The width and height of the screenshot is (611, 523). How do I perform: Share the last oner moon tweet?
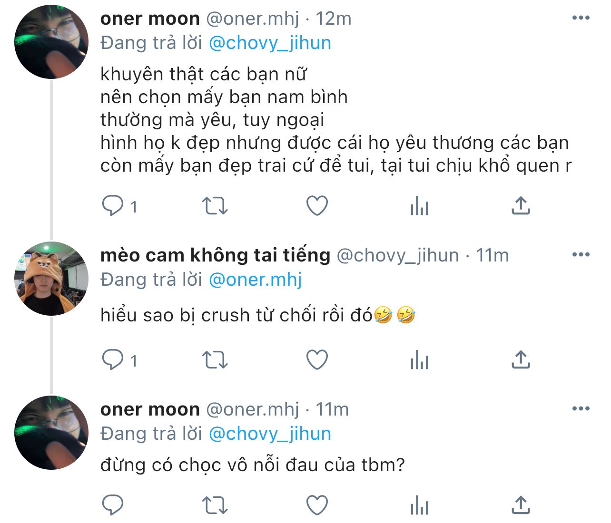[x=521, y=505]
